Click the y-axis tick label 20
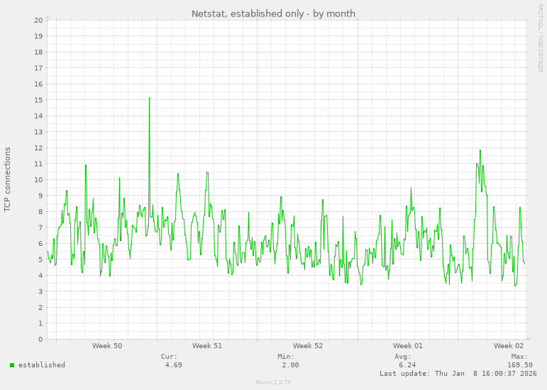 click(x=38, y=20)
